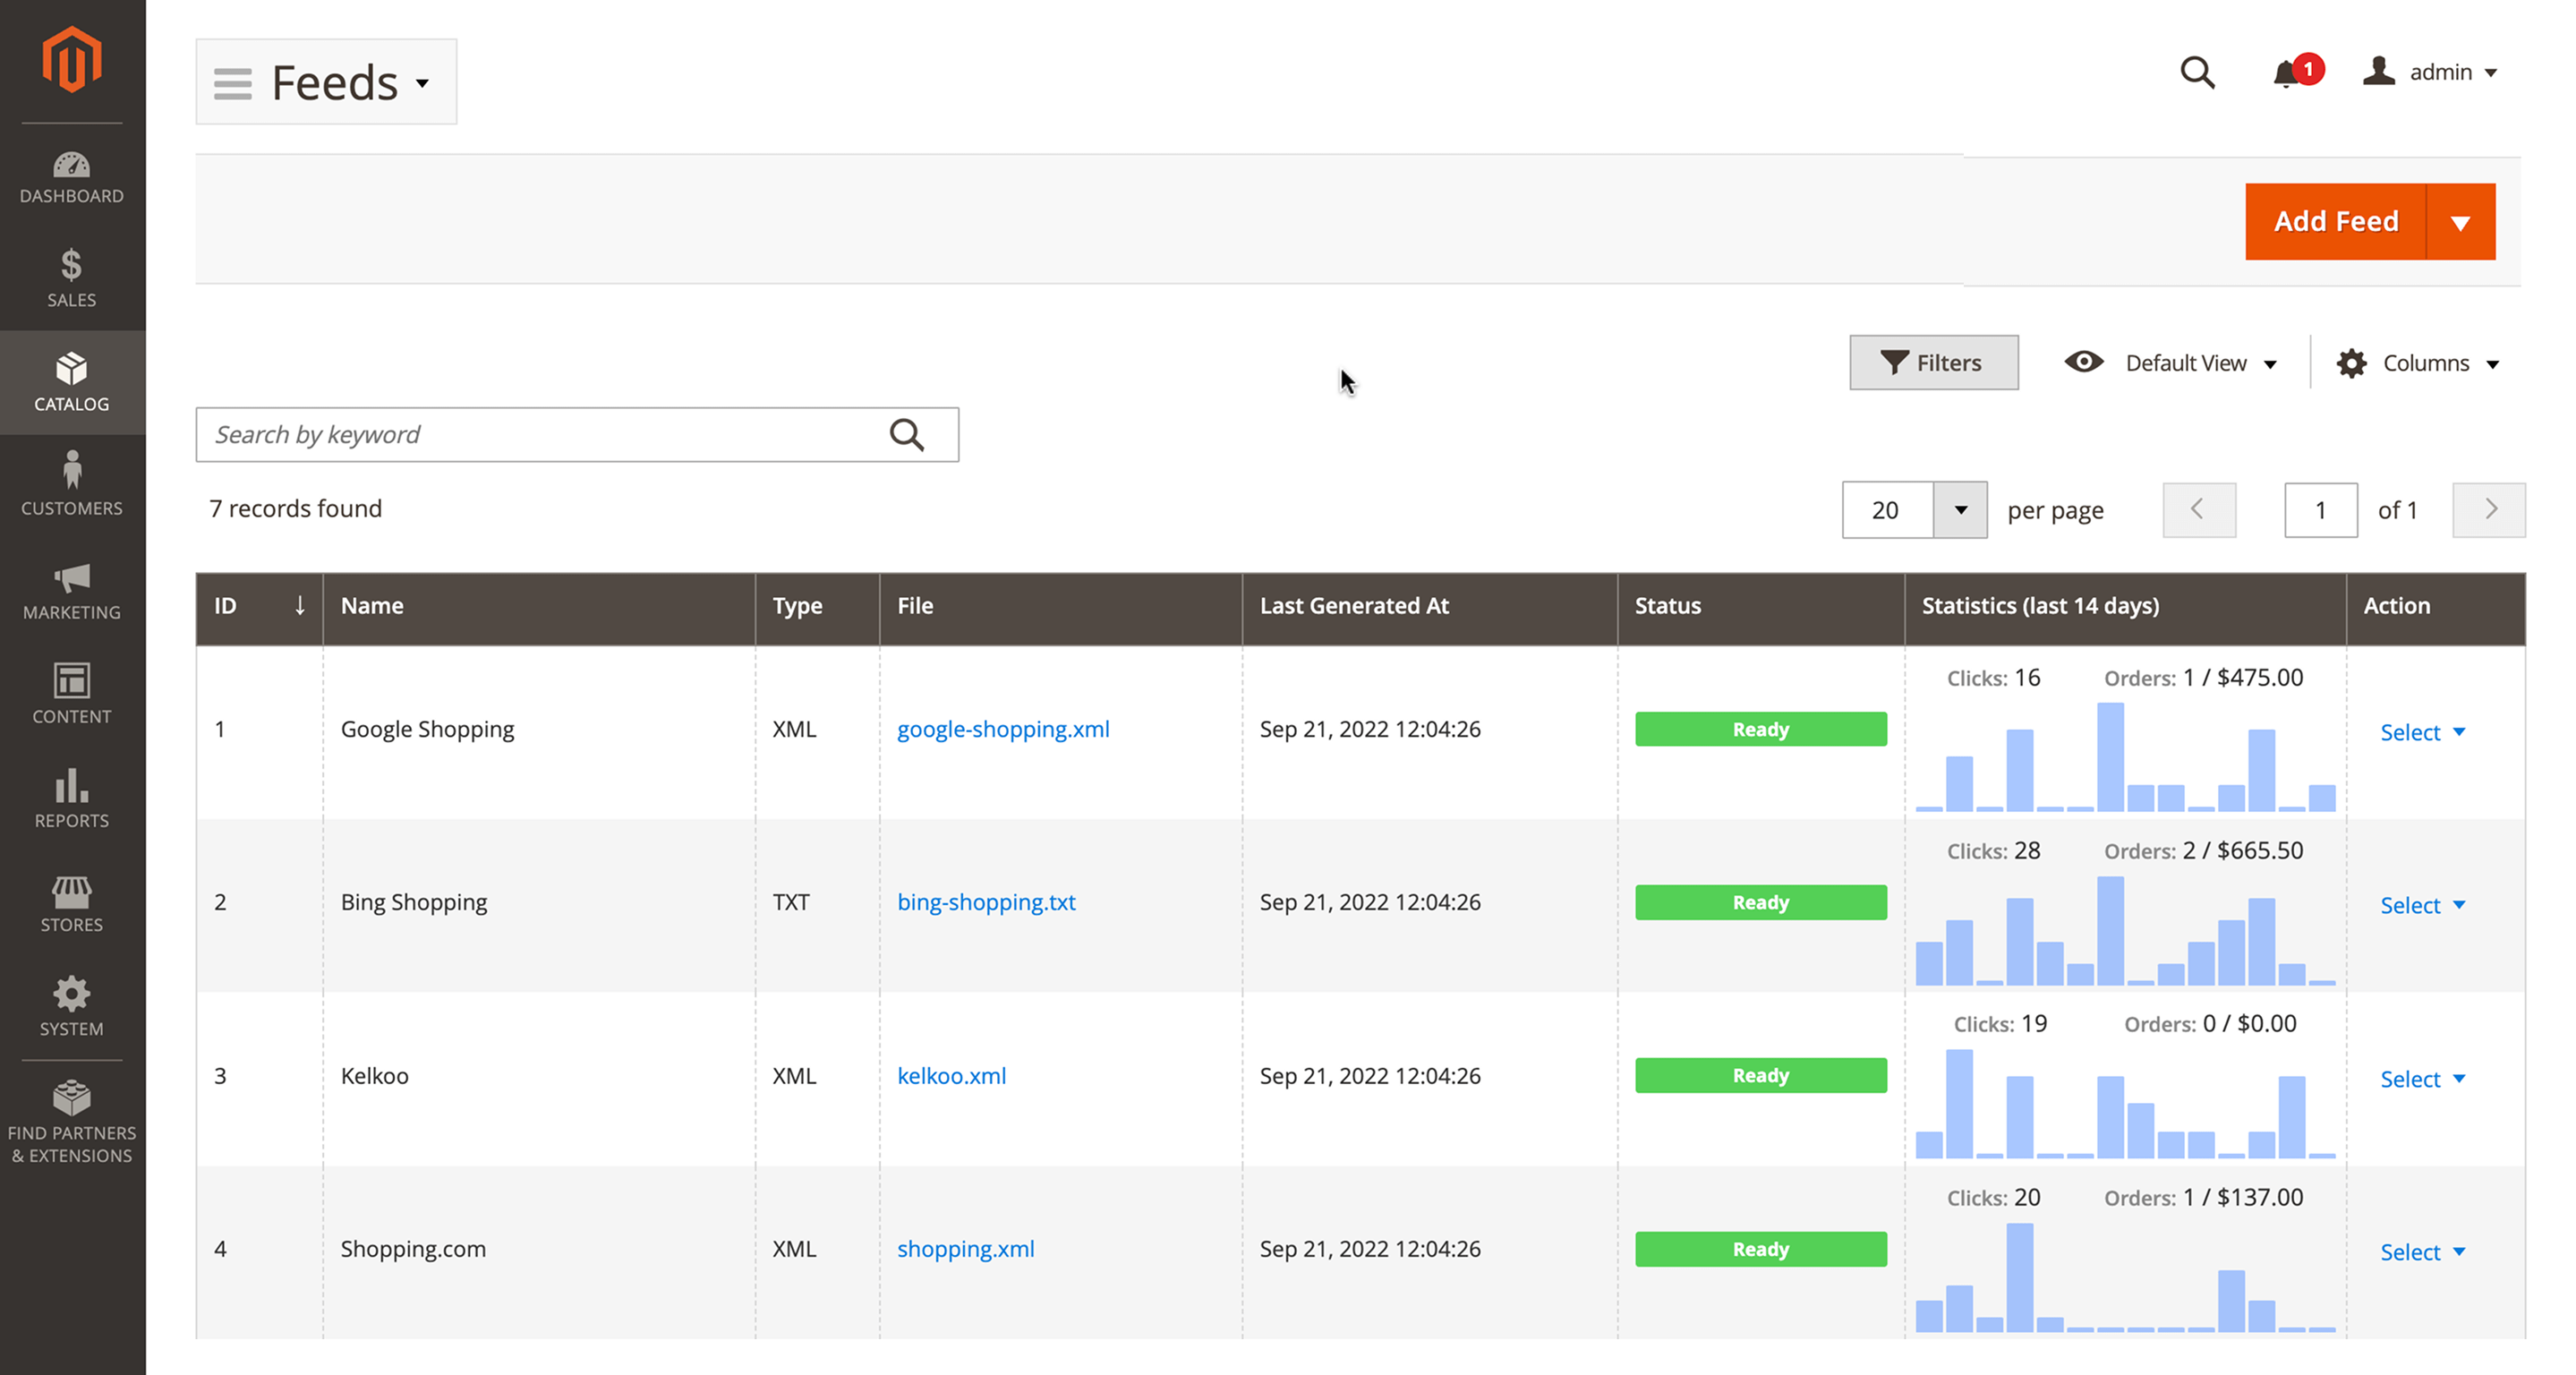Click the Magento logo
This screenshot has height=1375, width=2576.
(71, 59)
